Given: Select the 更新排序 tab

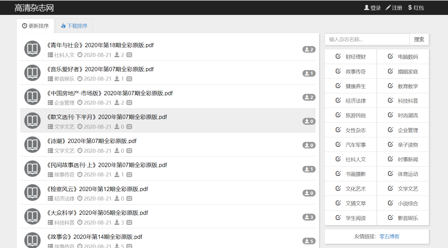Looking at the screenshot, I should [x=35, y=26].
